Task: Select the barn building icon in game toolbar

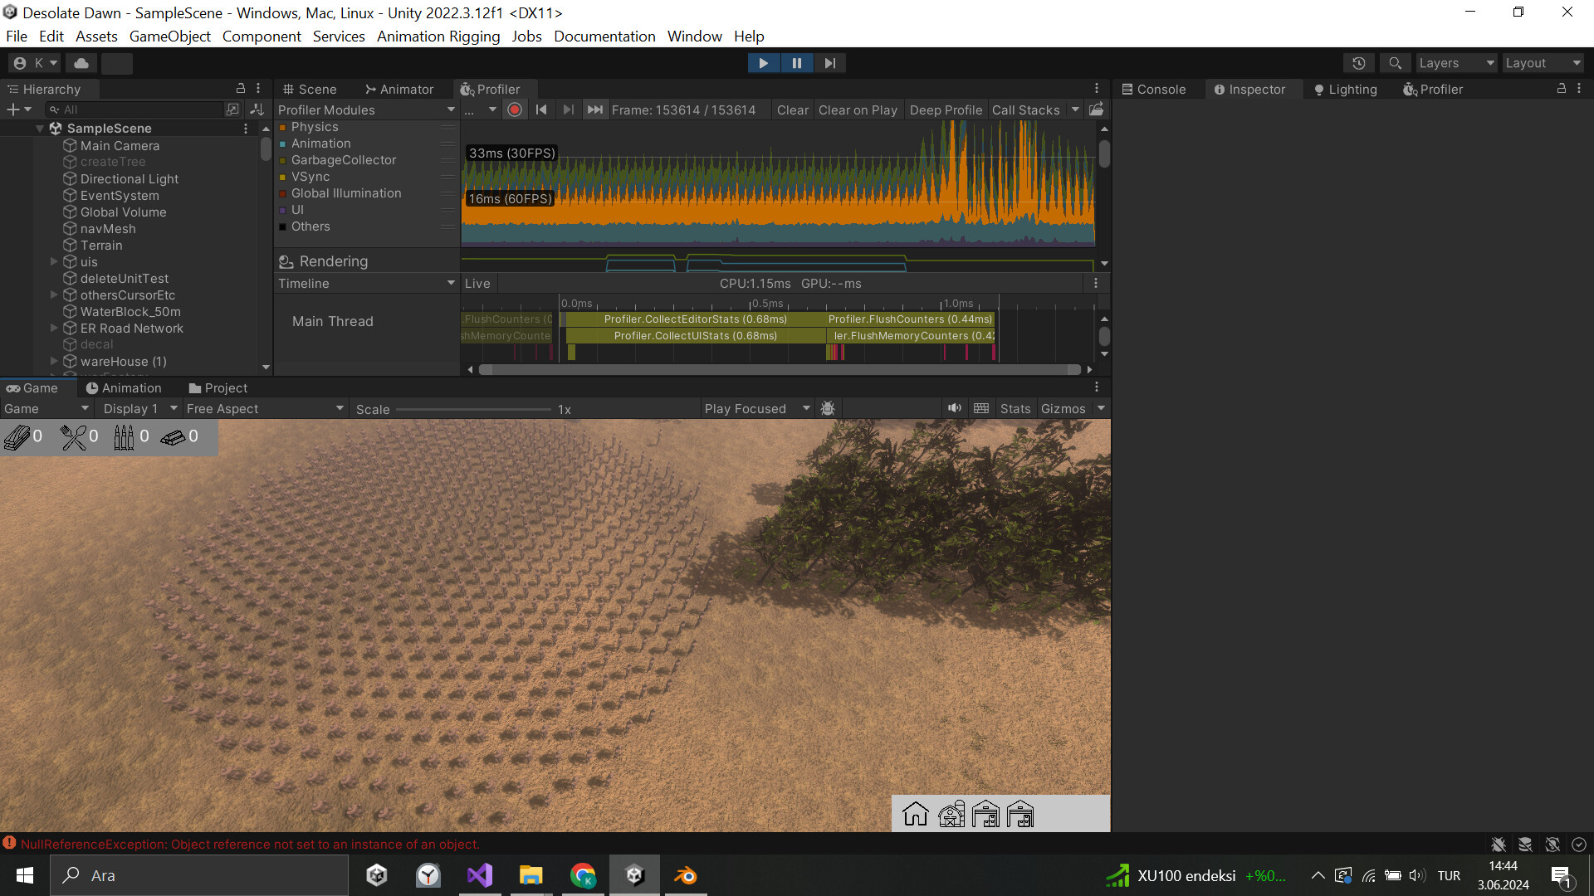Action: (x=952, y=814)
